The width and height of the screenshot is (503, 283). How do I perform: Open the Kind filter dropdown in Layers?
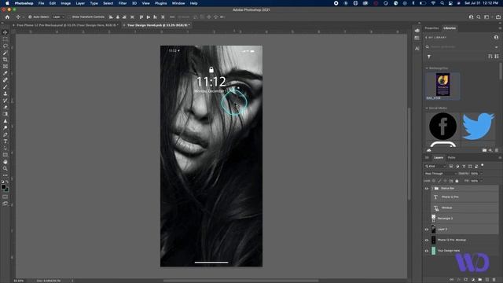(435, 166)
